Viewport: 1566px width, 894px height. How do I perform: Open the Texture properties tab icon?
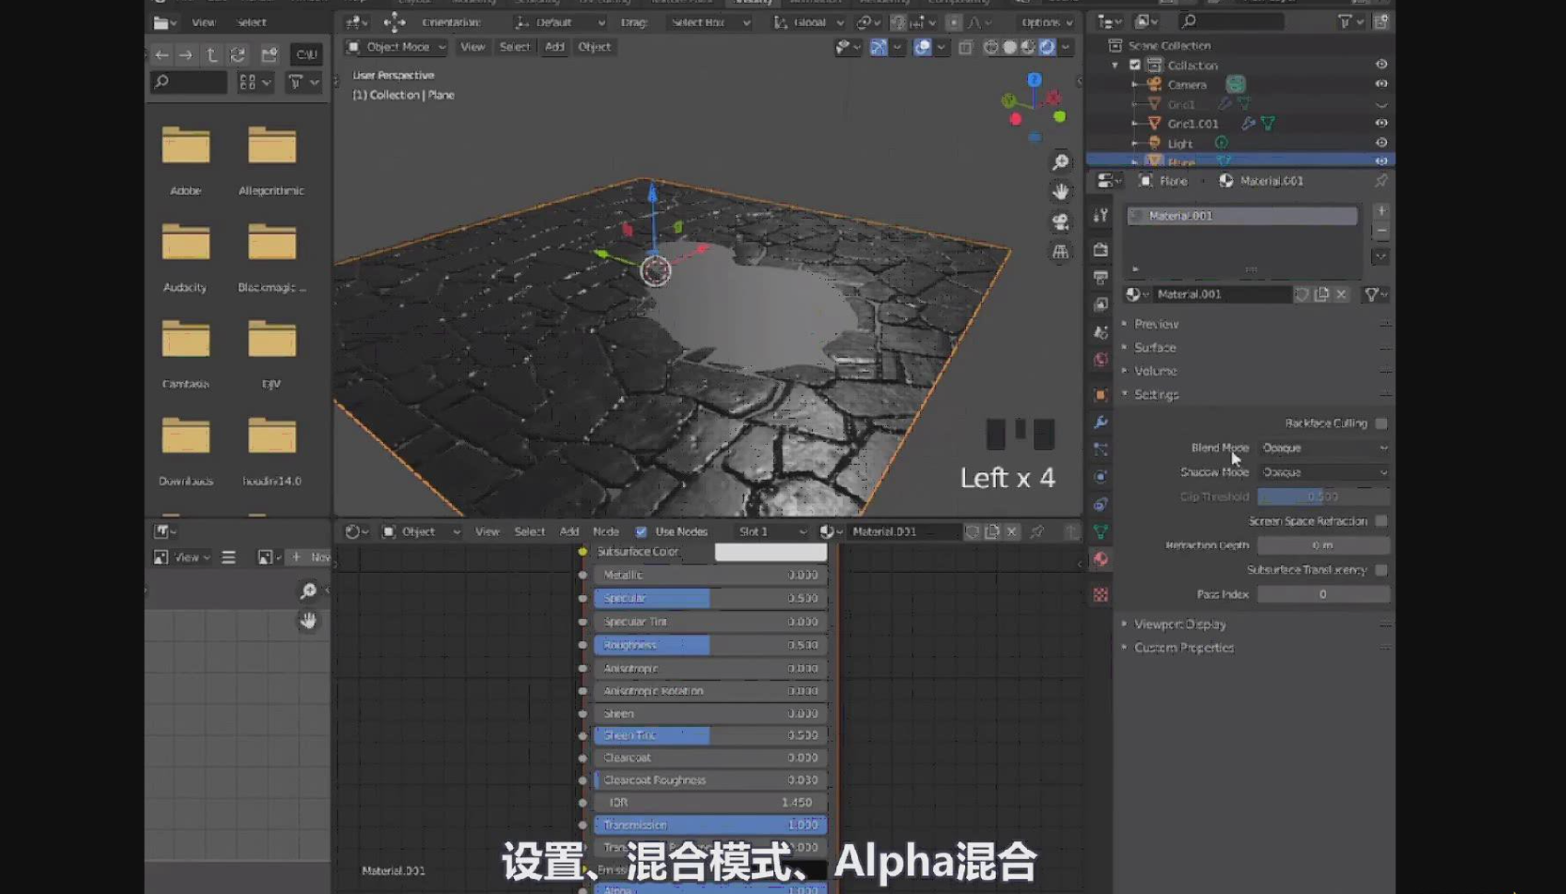1100,595
